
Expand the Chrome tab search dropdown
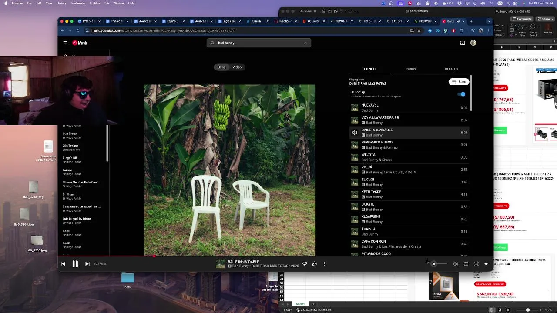click(489, 21)
